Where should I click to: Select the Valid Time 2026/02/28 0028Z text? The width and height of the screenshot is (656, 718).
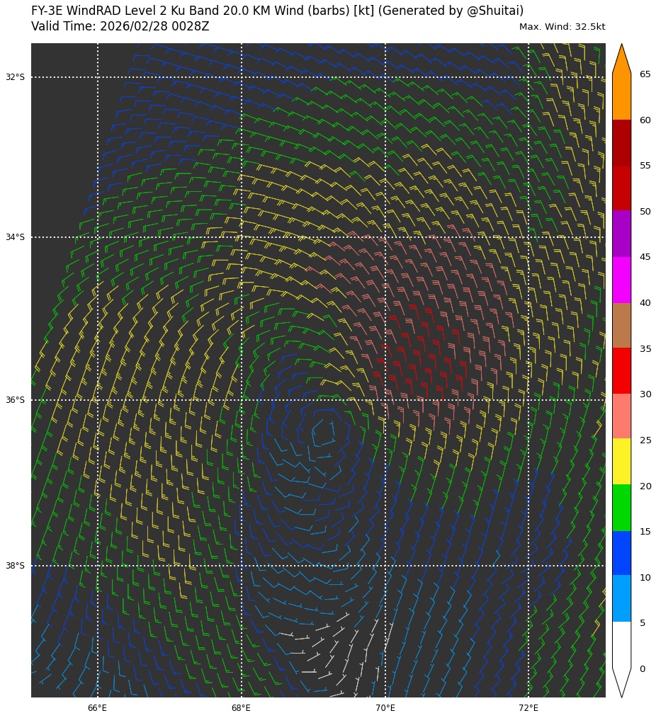click(120, 27)
